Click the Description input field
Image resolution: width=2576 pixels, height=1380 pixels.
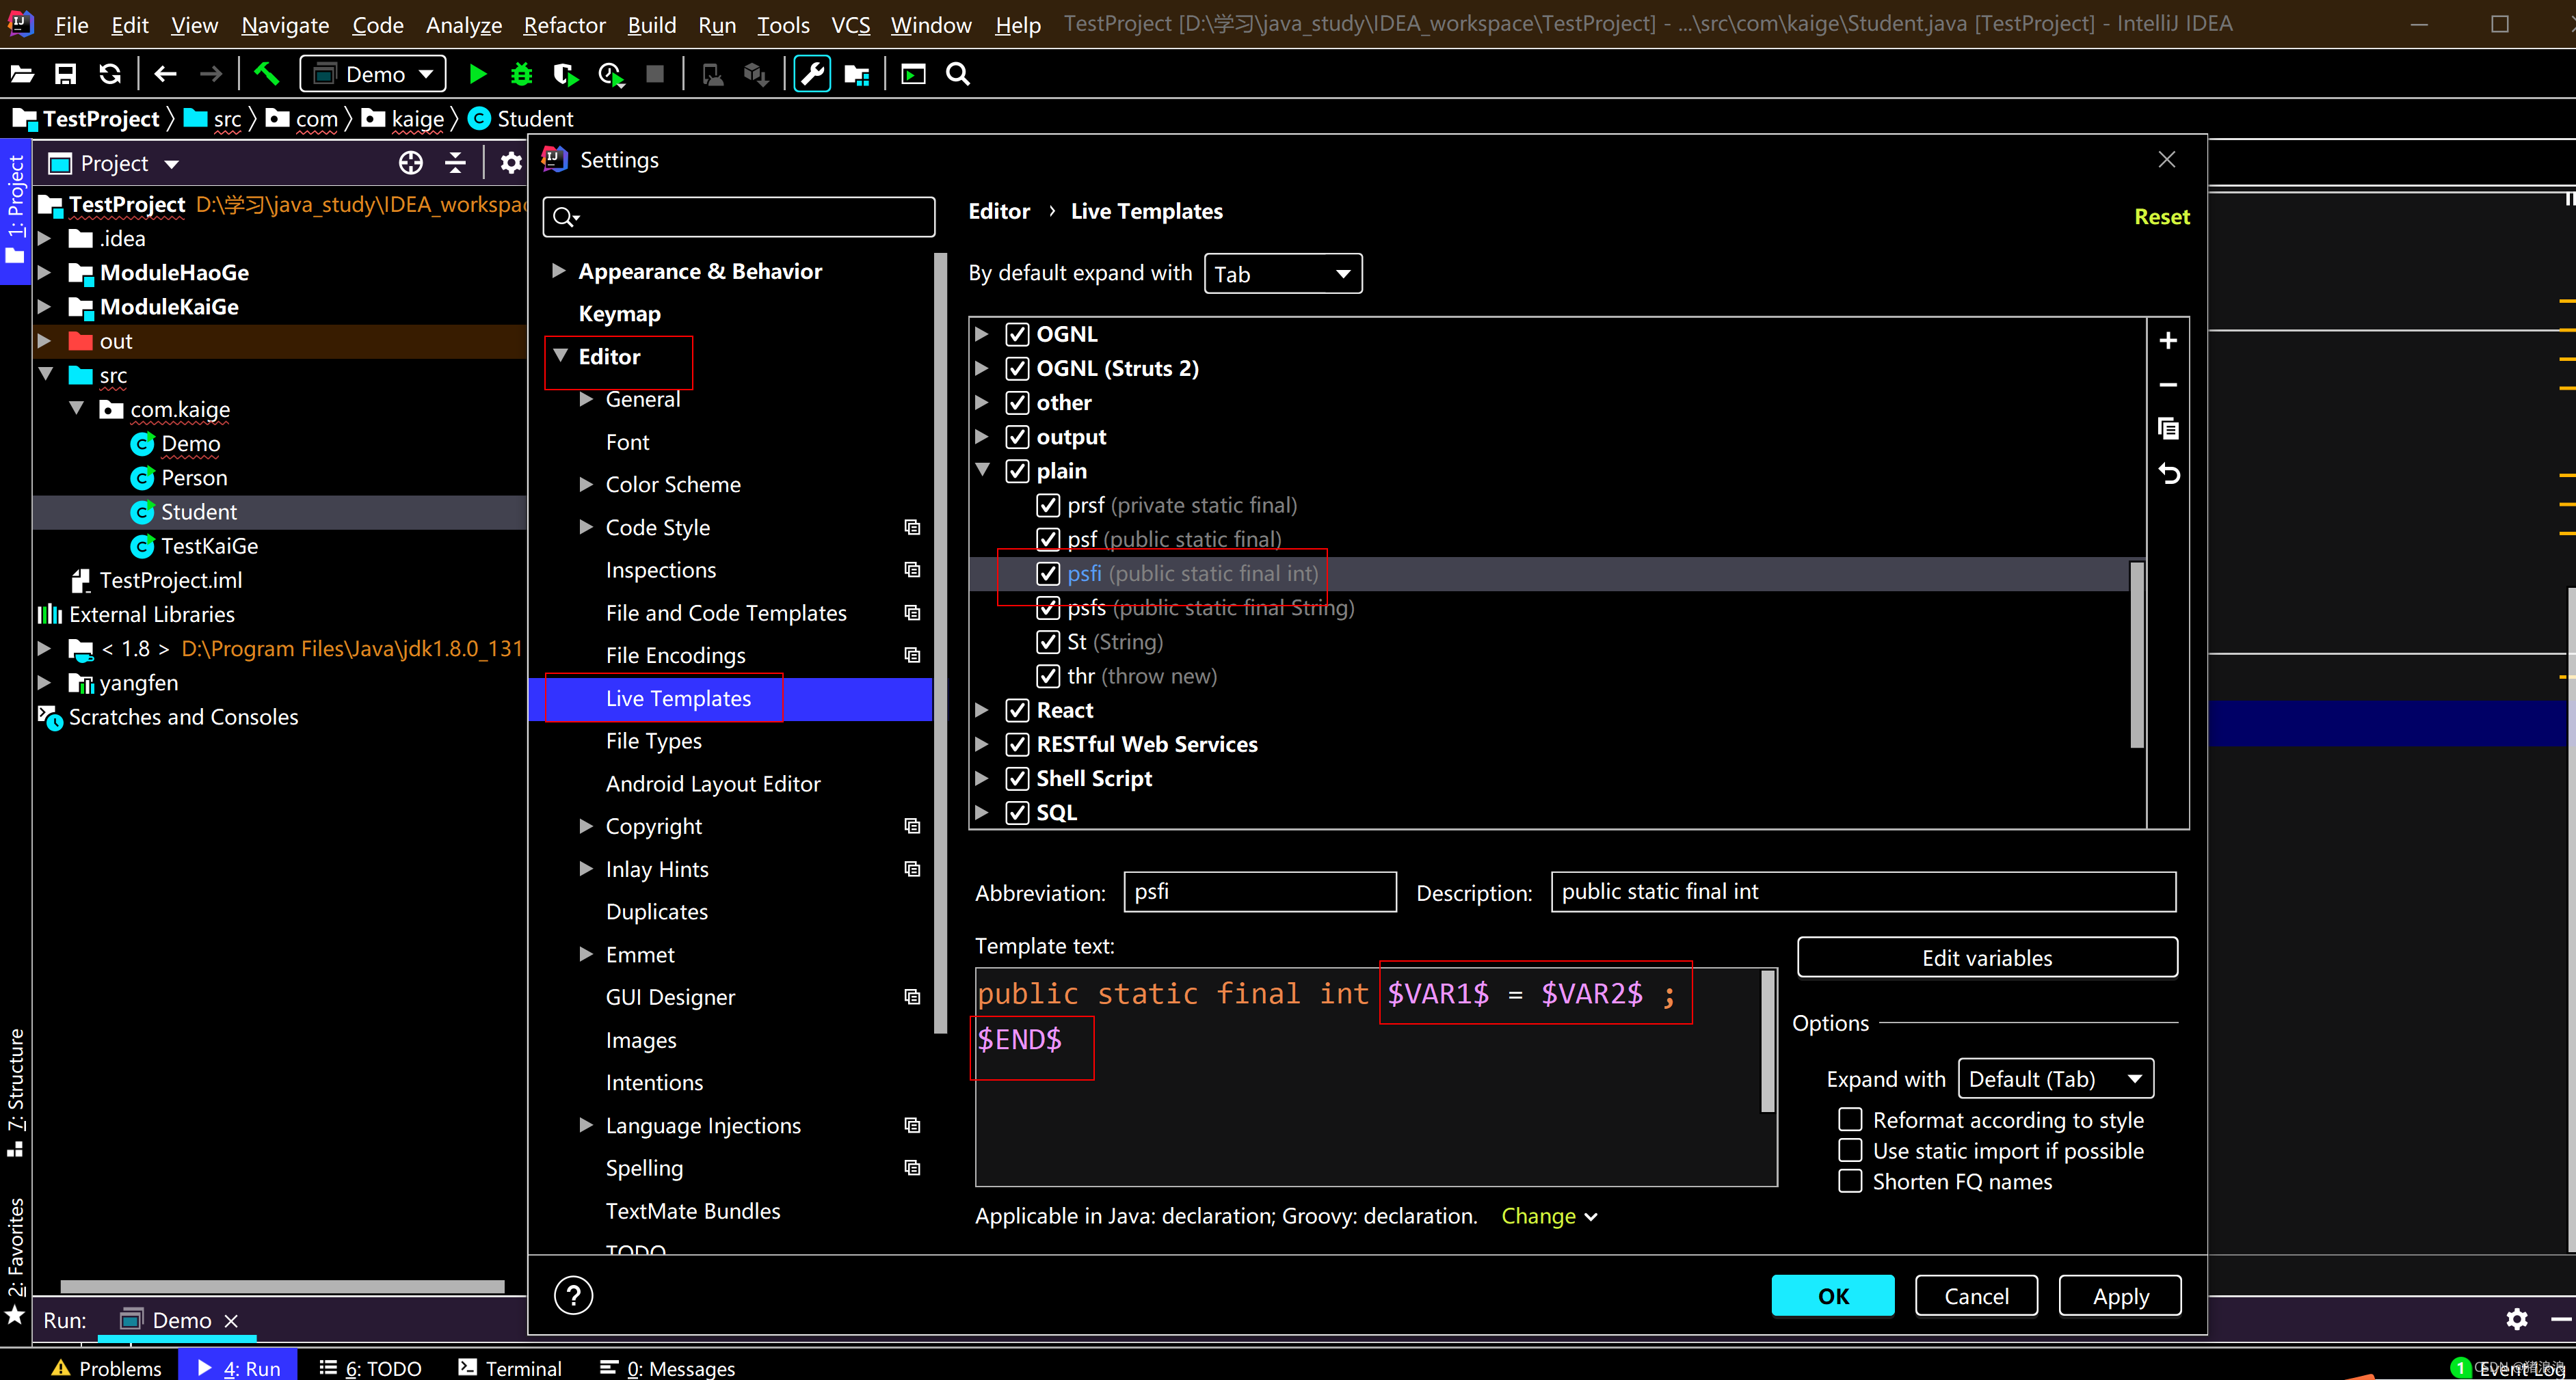click(1863, 891)
